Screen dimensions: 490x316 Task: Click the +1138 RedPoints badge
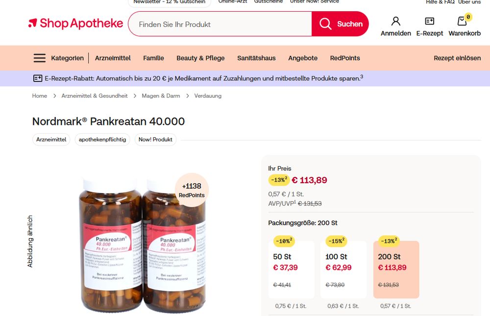click(192, 190)
